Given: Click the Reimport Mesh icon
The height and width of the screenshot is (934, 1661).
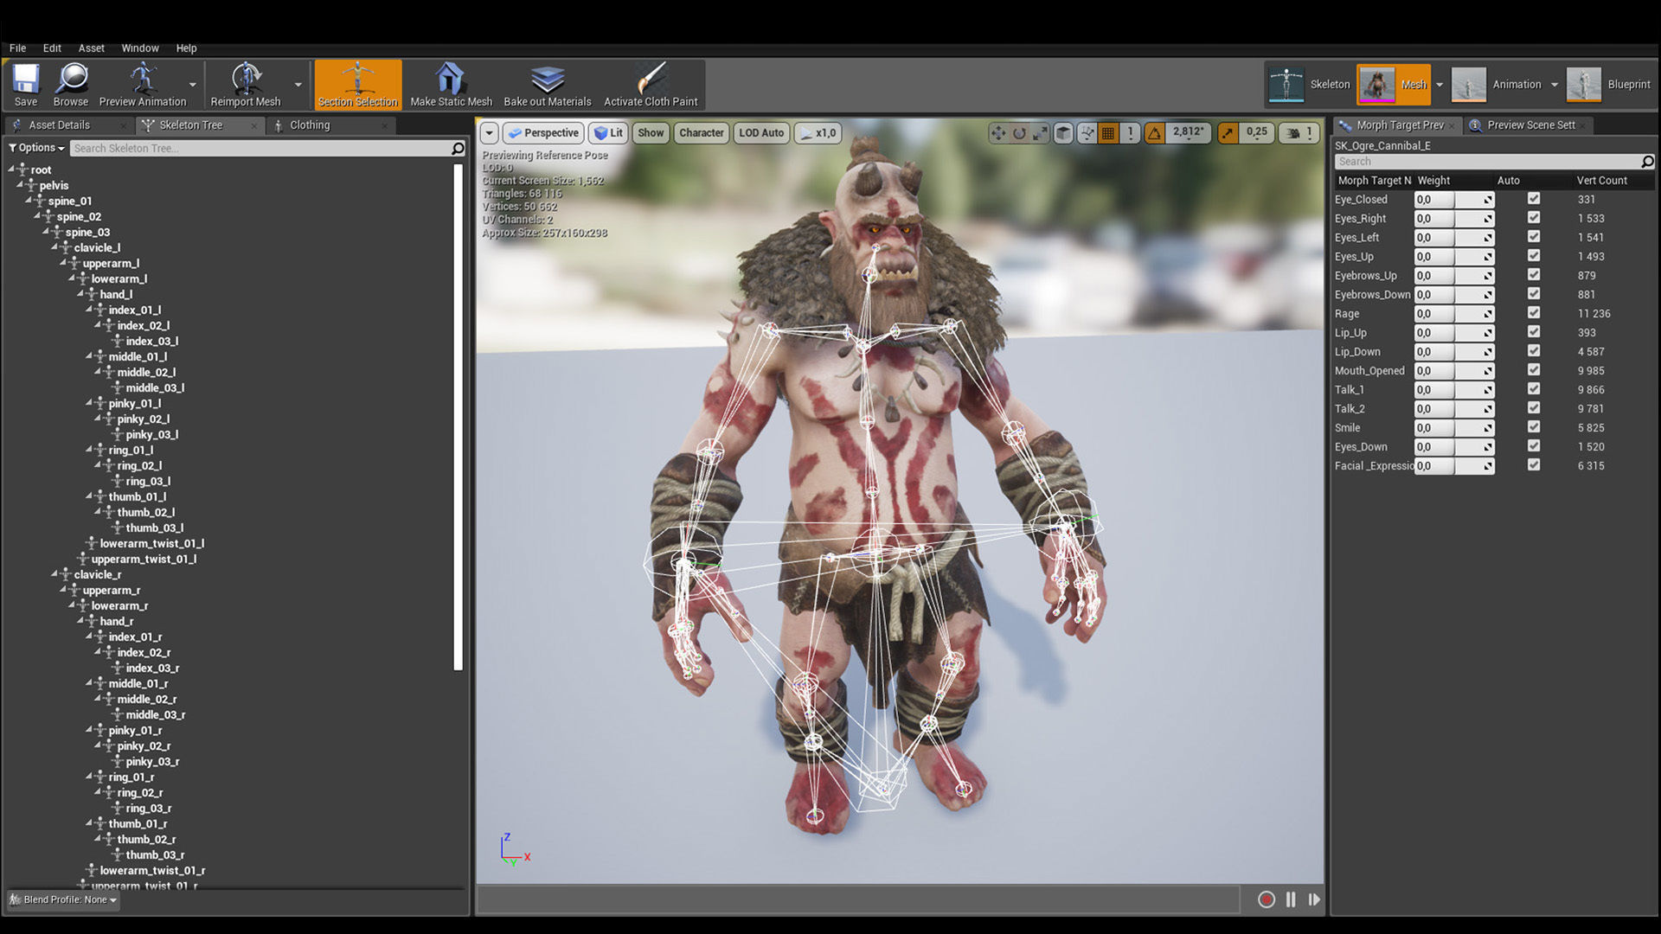Looking at the screenshot, I should pyautogui.click(x=246, y=85).
